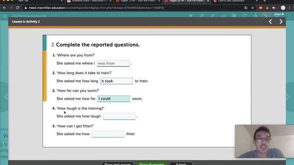Reload the page
This screenshot has height=165, width=294.
[x=17, y=8]
